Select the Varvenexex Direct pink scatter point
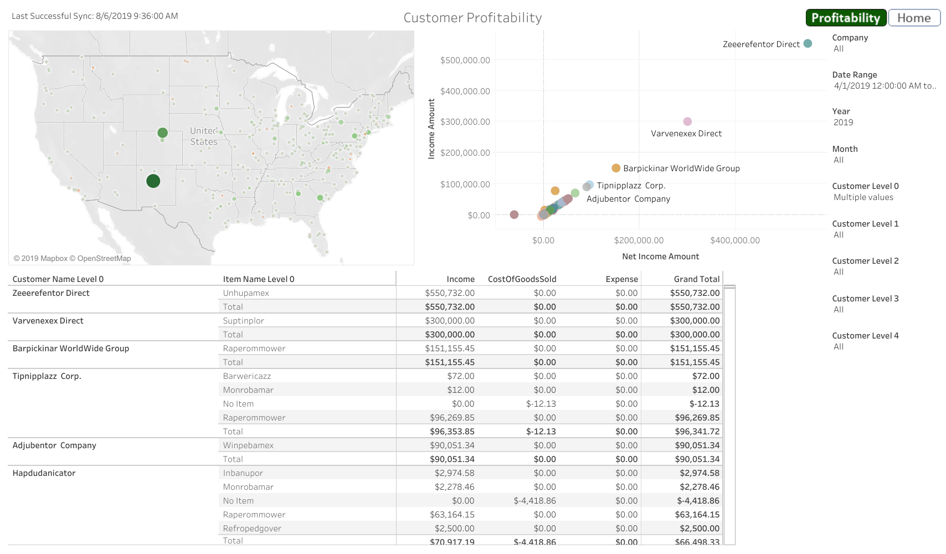Viewport: 946px width, 554px height. tap(687, 121)
